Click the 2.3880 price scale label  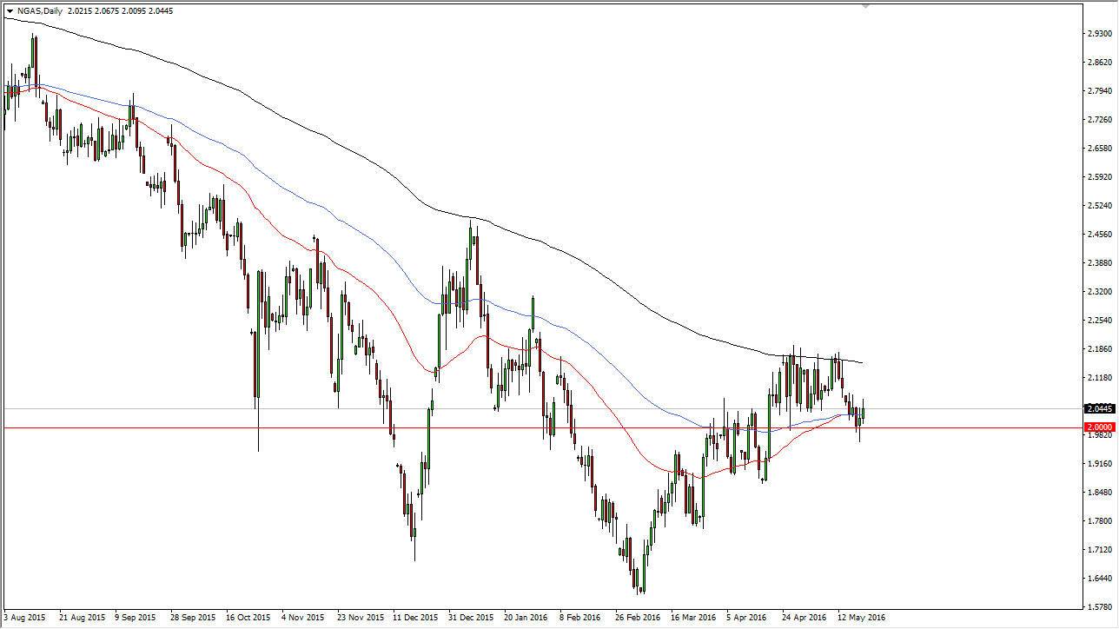[1099, 263]
